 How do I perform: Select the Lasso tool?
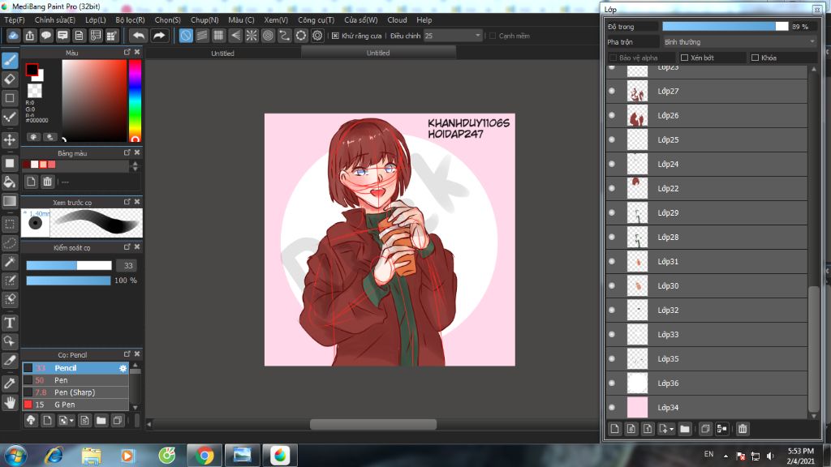[x=10, y=243]
